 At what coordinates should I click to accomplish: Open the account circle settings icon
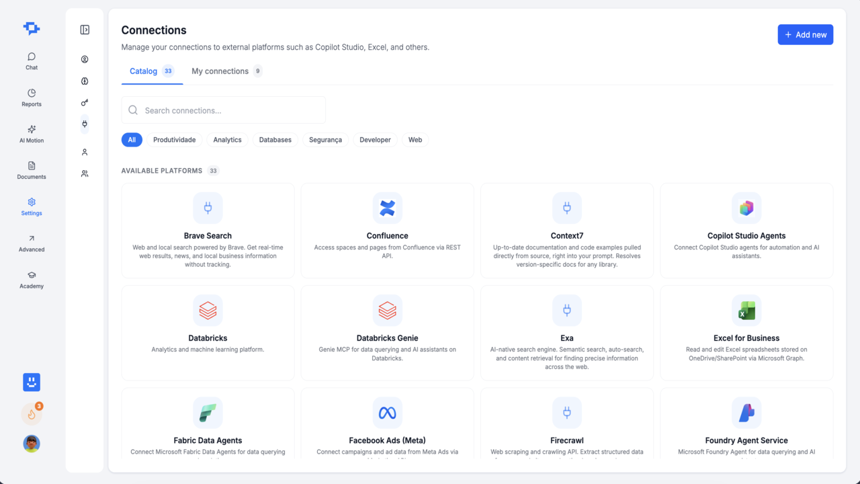pyautogui.click(x=85, y=59)
